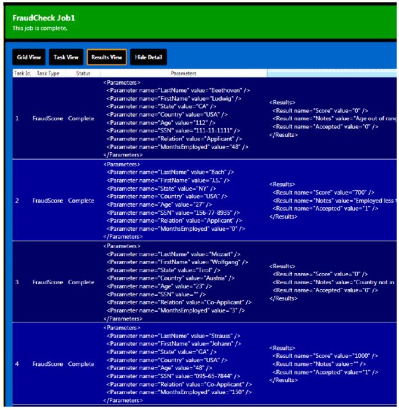This screenshot has height=410, width=399.
Task: Select task Id 2 cell
Action: point(17,201)
